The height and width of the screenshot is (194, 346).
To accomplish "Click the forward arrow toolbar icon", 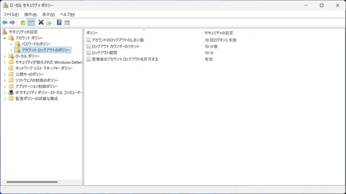I will [12, 23].
